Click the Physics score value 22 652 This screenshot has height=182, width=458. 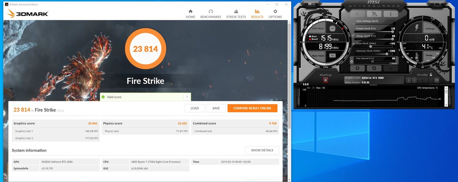click(x=182, y=123)
